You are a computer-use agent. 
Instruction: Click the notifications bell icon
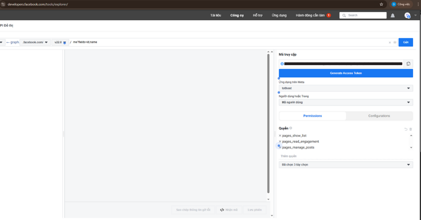(392, 16)
